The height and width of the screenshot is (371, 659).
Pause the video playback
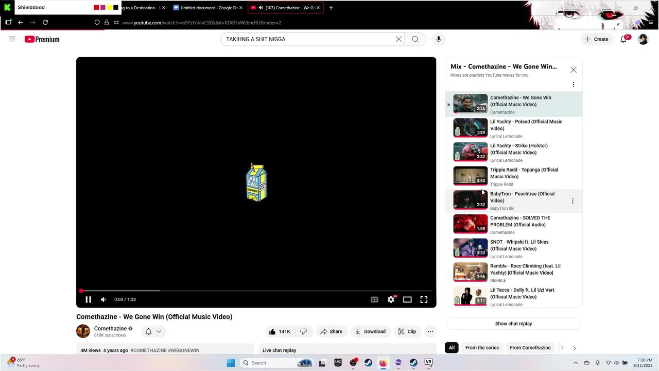click(x=88, y=299)
